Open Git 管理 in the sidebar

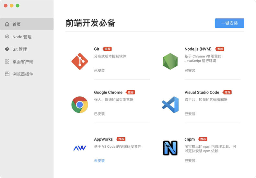click(27, 49)
